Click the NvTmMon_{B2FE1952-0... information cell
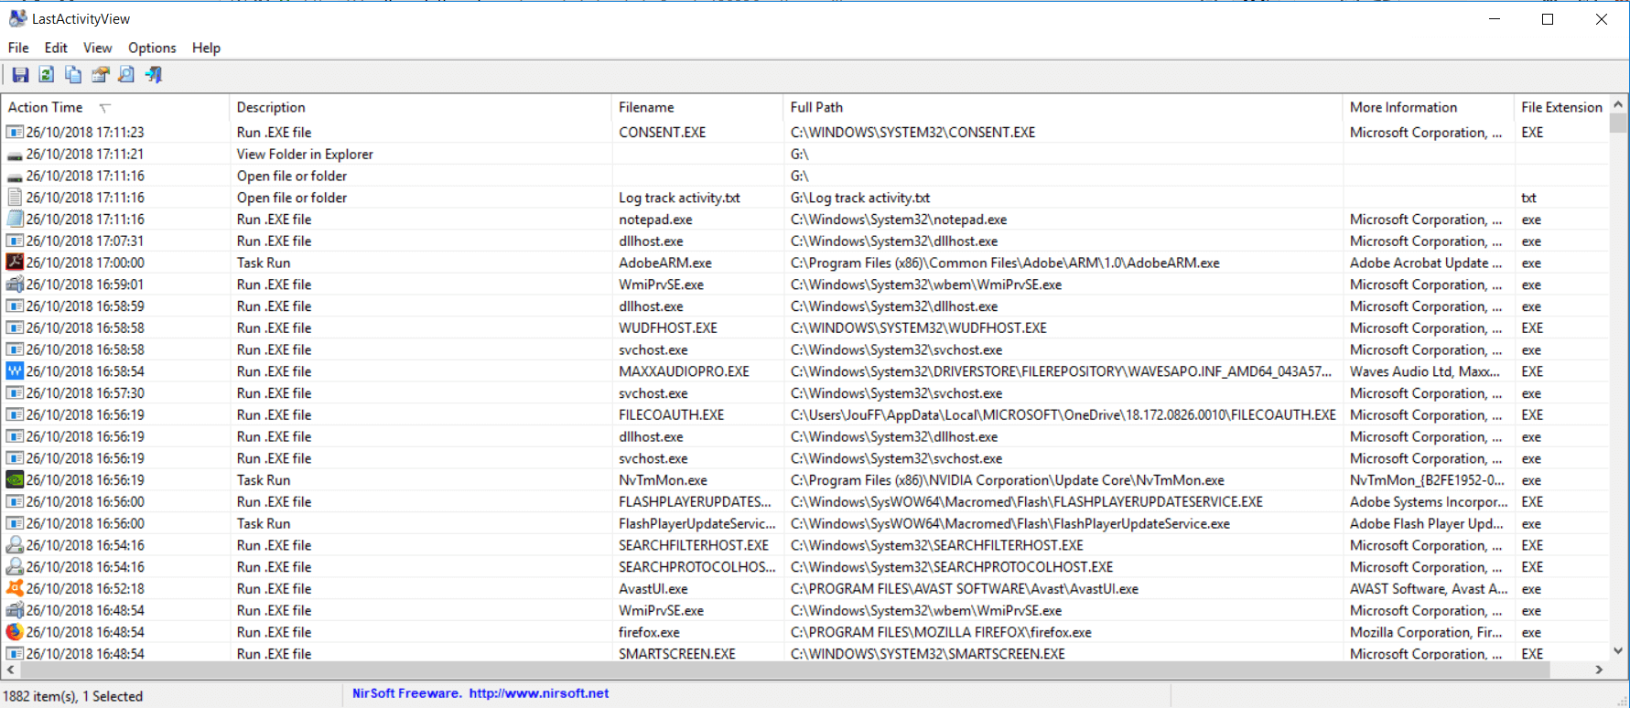Image resolution: width=1630 pixels, height=708 pixels. (x=1429, y=480)
